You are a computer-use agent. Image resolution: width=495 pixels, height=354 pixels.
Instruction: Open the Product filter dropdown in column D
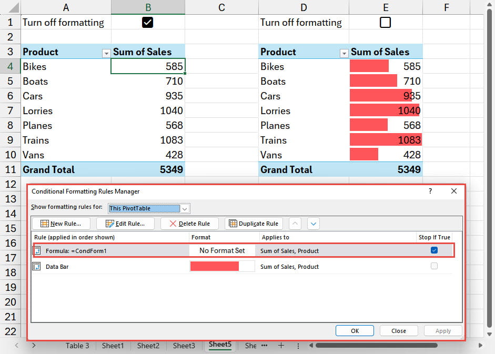pyautogui.click(x=344, y=53)
